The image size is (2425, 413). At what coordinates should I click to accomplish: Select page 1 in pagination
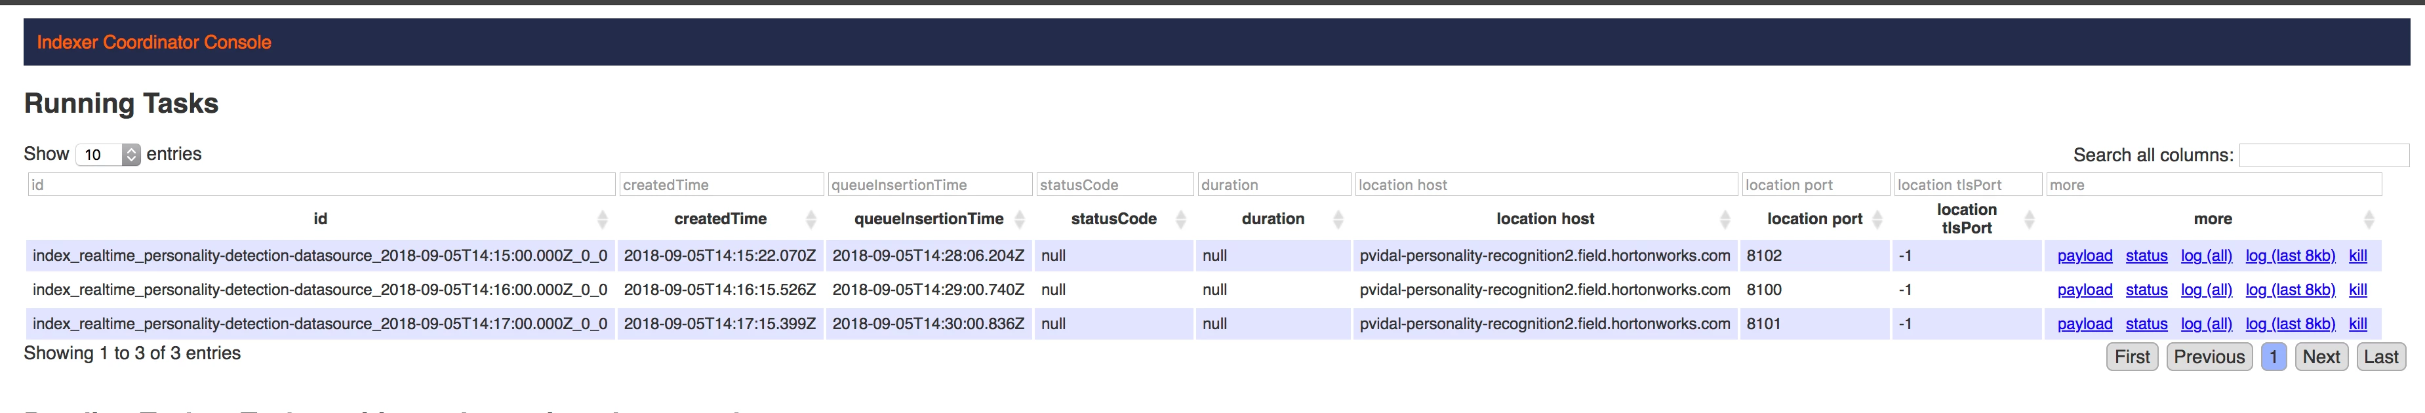pos(2272,357)
